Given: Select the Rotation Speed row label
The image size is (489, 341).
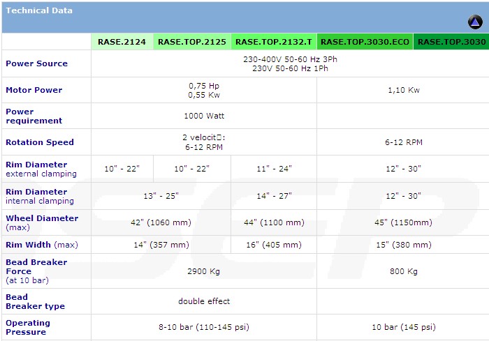Looking at the screenshot, I should click(x=40, y=142).
